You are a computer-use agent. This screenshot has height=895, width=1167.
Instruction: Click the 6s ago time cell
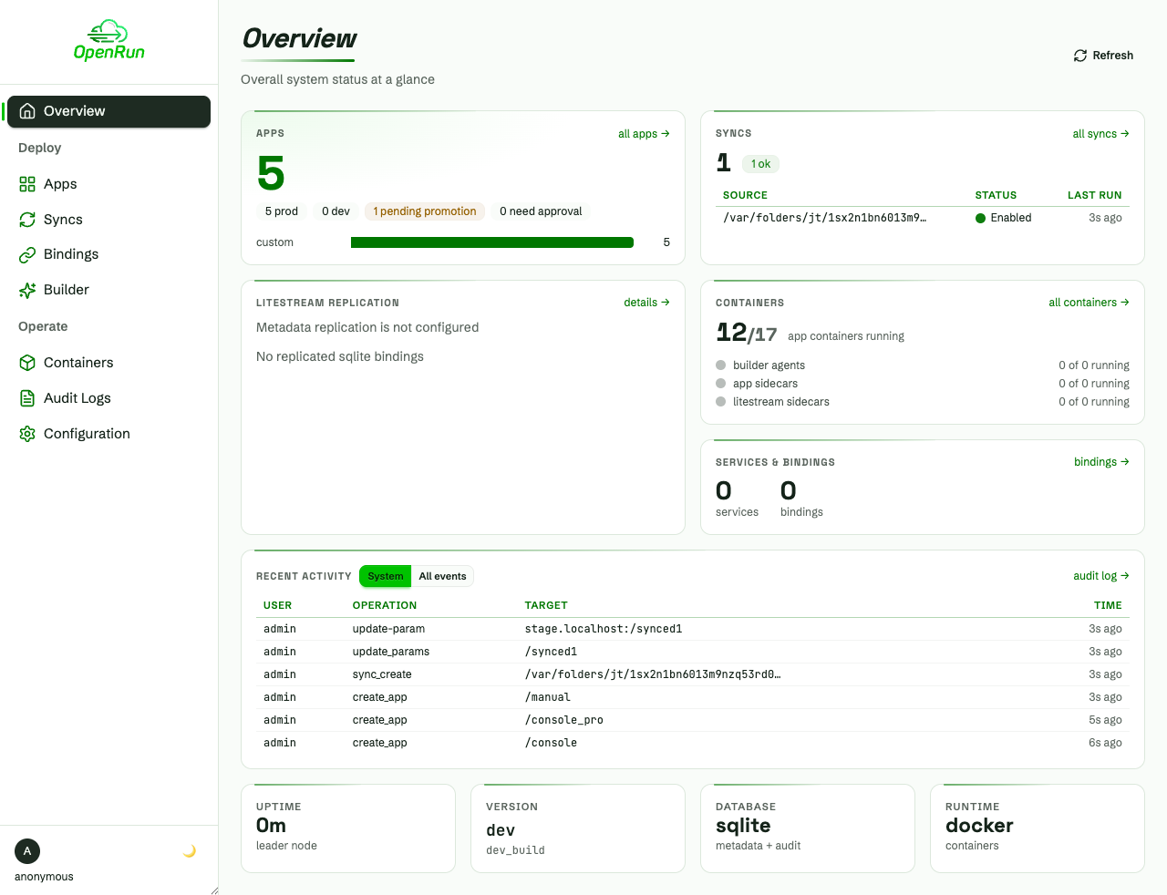coord(1105,743)
